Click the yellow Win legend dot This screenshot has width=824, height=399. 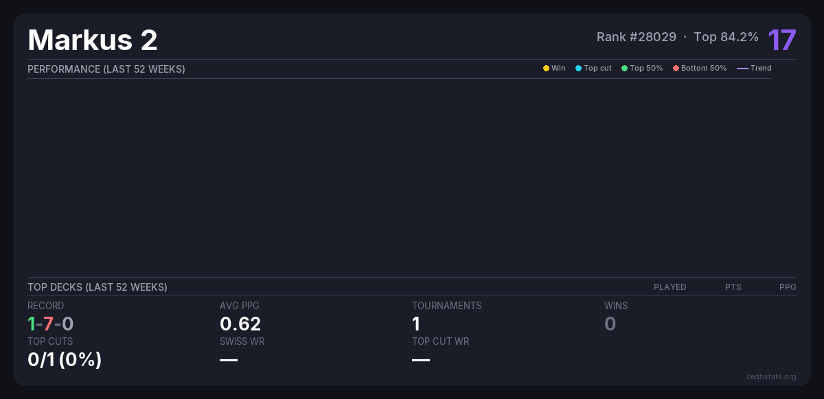coord(546,69)
